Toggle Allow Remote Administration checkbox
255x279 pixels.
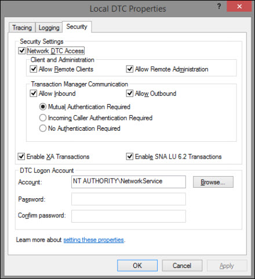tap(129, 69)
